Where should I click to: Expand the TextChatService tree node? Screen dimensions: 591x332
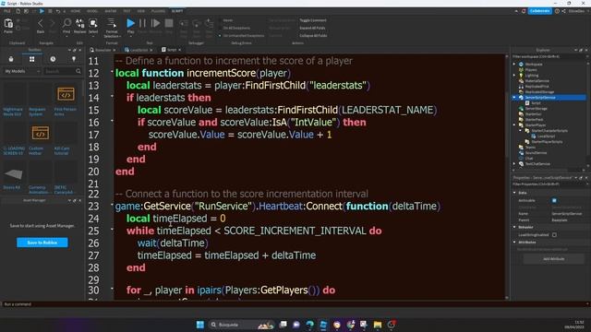[514, 164]
